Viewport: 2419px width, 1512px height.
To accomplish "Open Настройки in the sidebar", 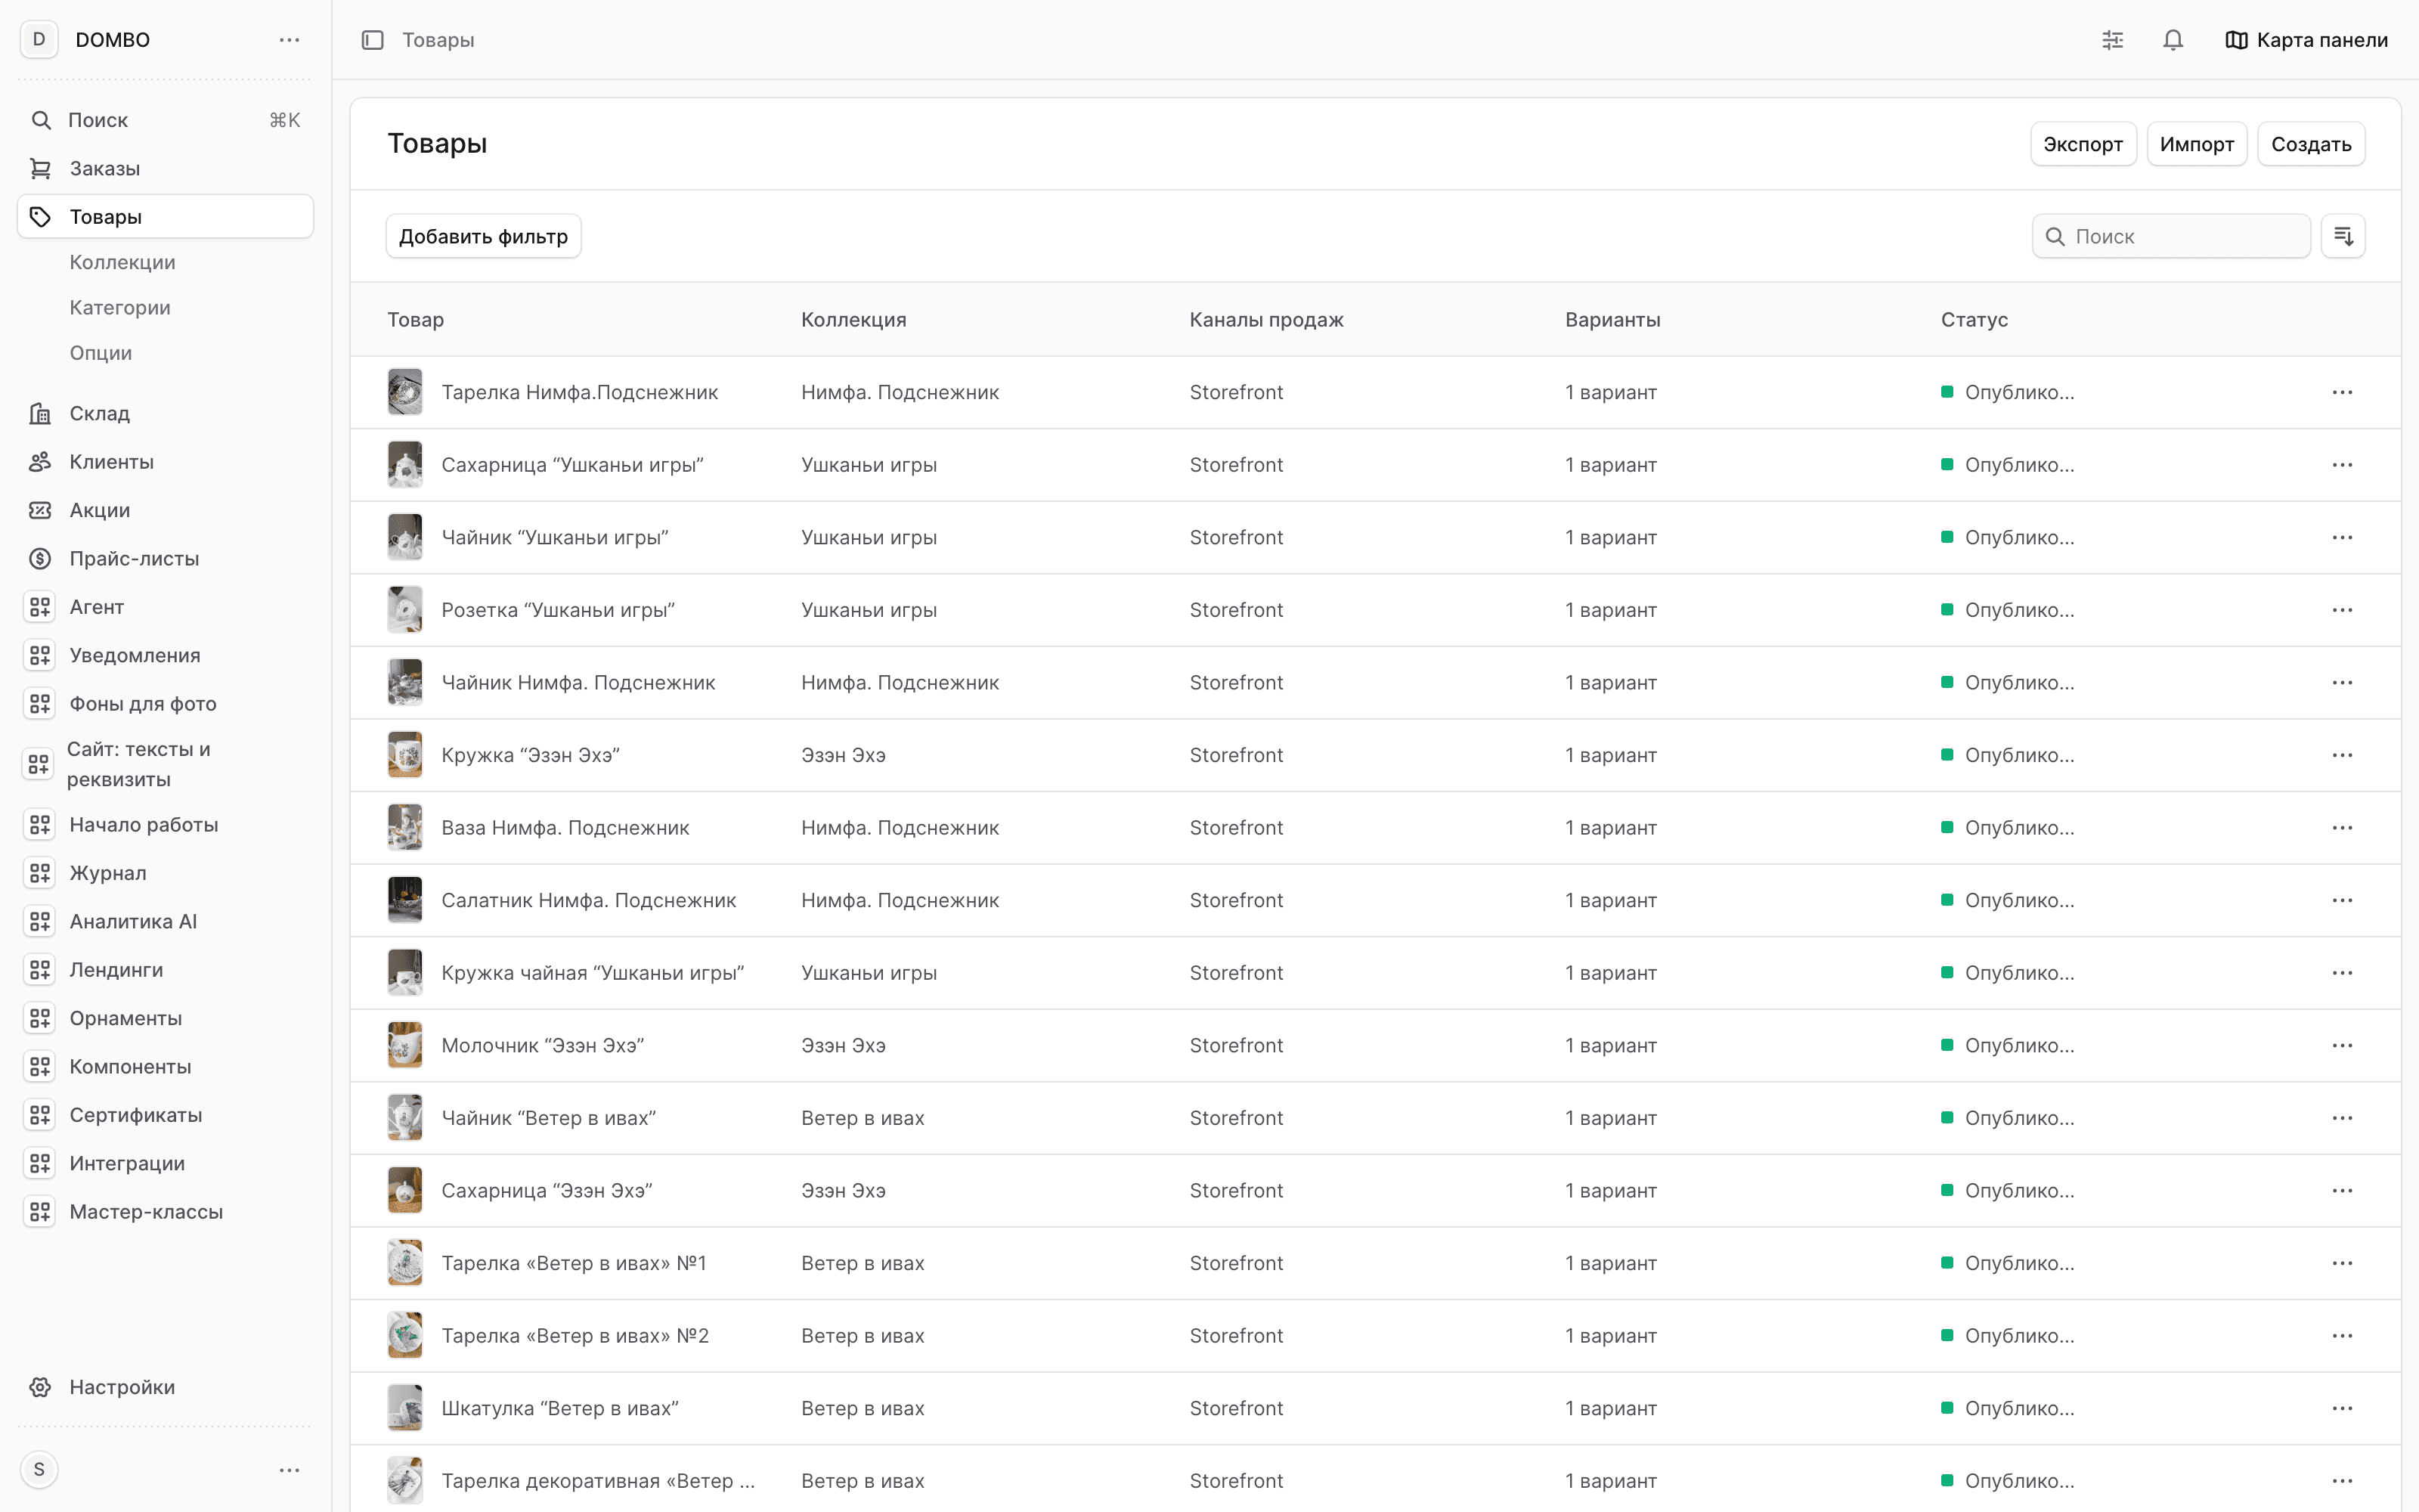I will click(165, 1387).
